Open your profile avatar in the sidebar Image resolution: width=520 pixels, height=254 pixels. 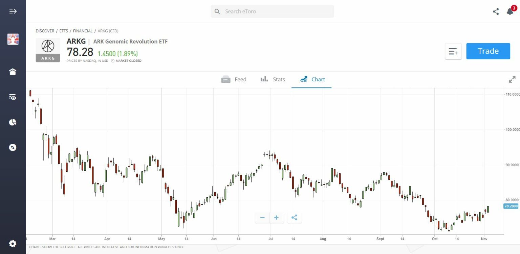tap(13, 39)
